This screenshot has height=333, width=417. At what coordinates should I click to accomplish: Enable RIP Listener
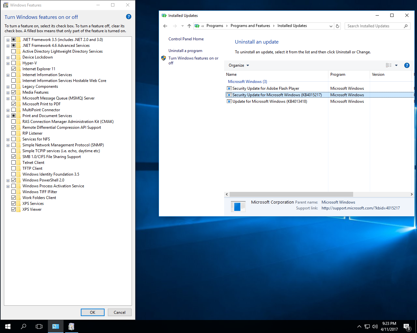pyautogui.click(x=13, y=133)
